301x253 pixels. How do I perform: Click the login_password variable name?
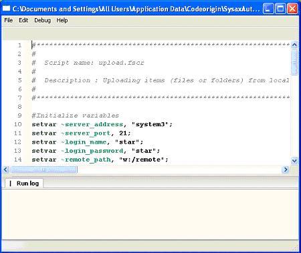tap(92, 151)
